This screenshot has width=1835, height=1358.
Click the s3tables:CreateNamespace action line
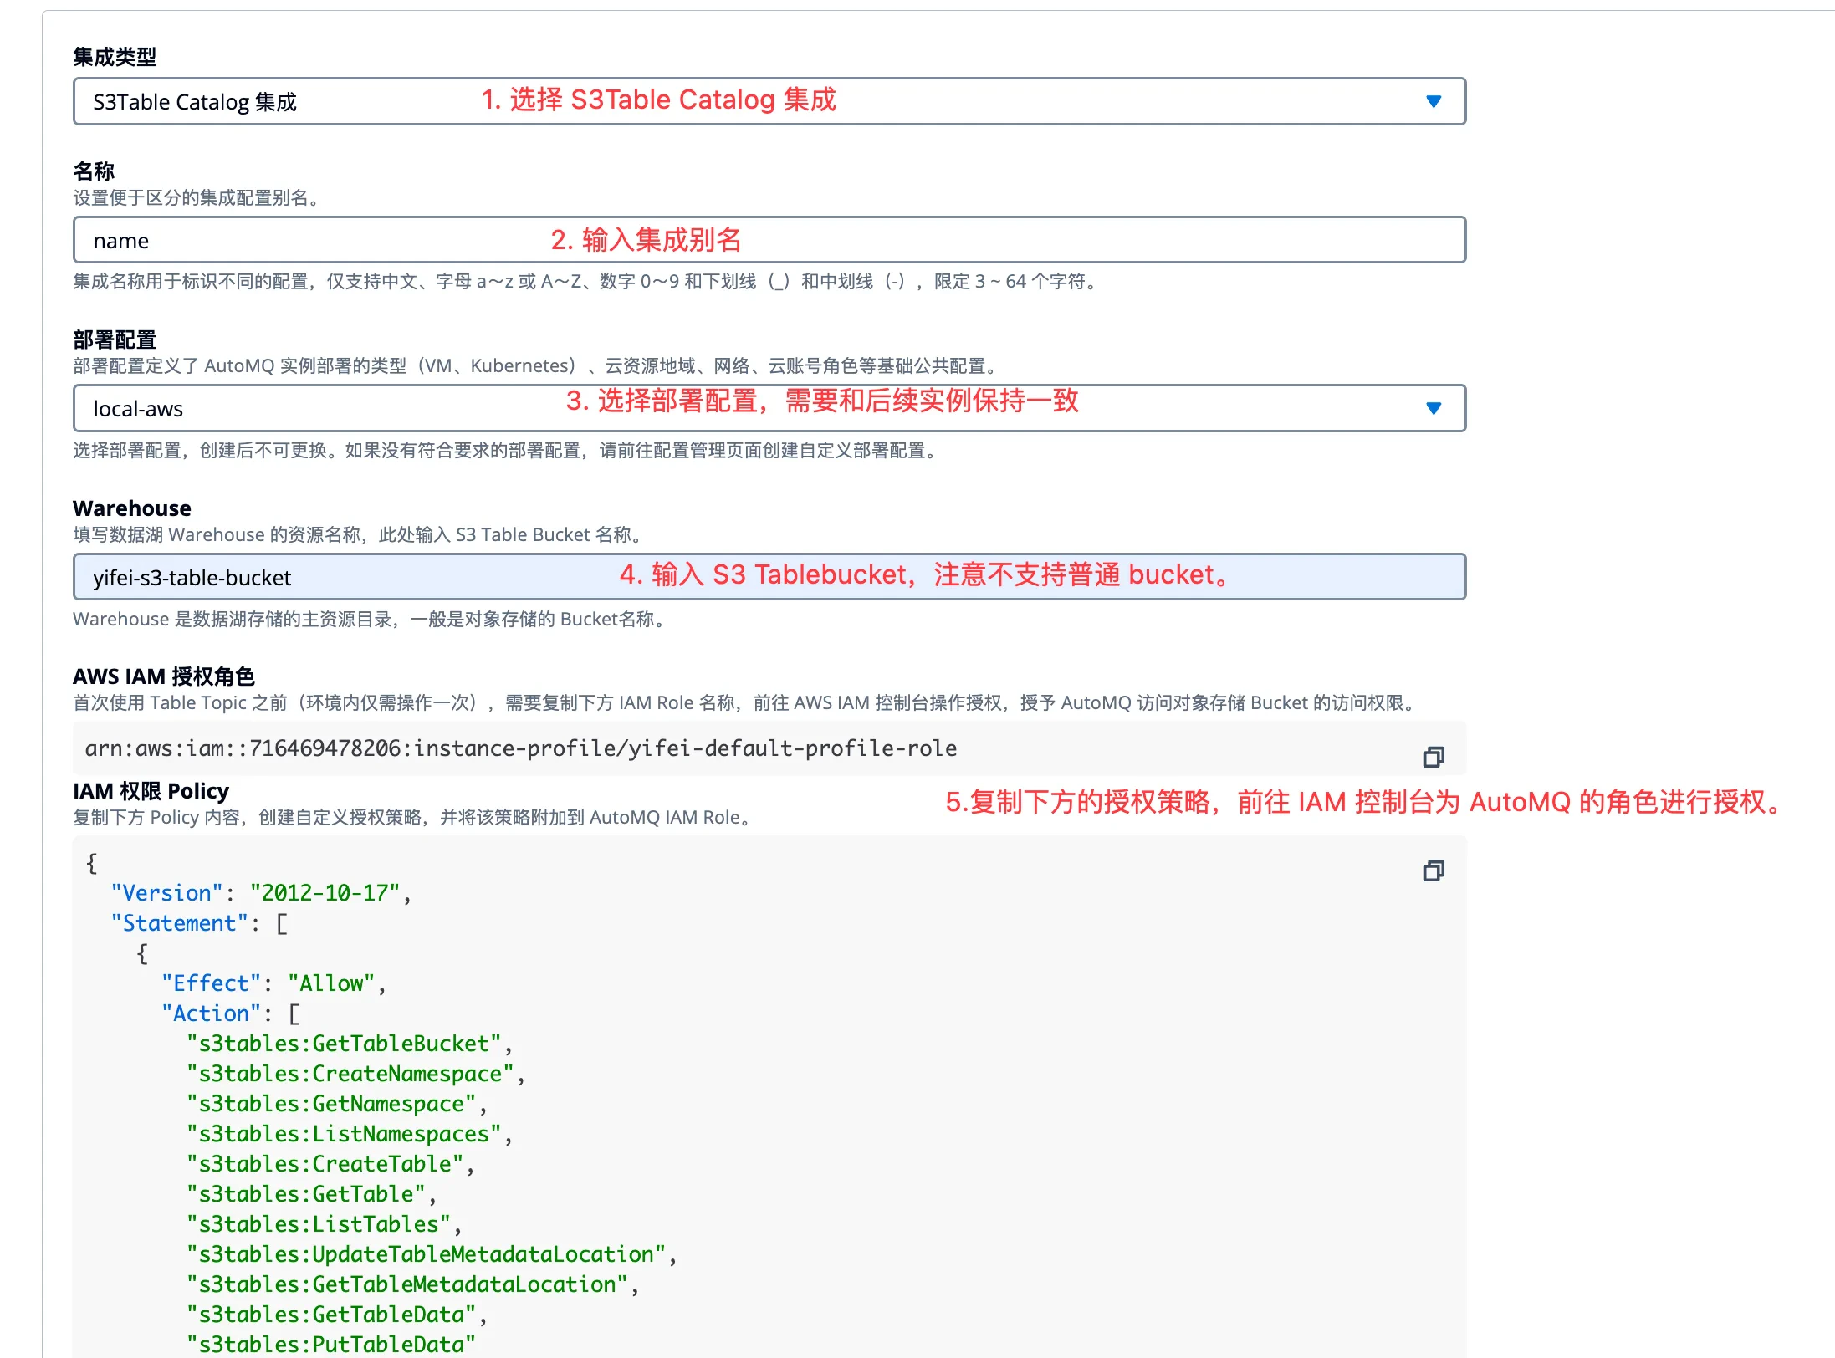coord(355,1073)
